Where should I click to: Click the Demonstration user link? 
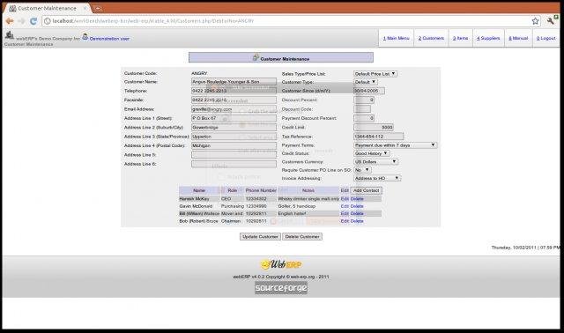(x=109, y=39)
